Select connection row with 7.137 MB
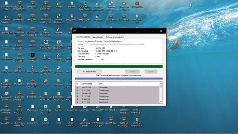Viewport: 238px width, 134px height. [117, 96]
